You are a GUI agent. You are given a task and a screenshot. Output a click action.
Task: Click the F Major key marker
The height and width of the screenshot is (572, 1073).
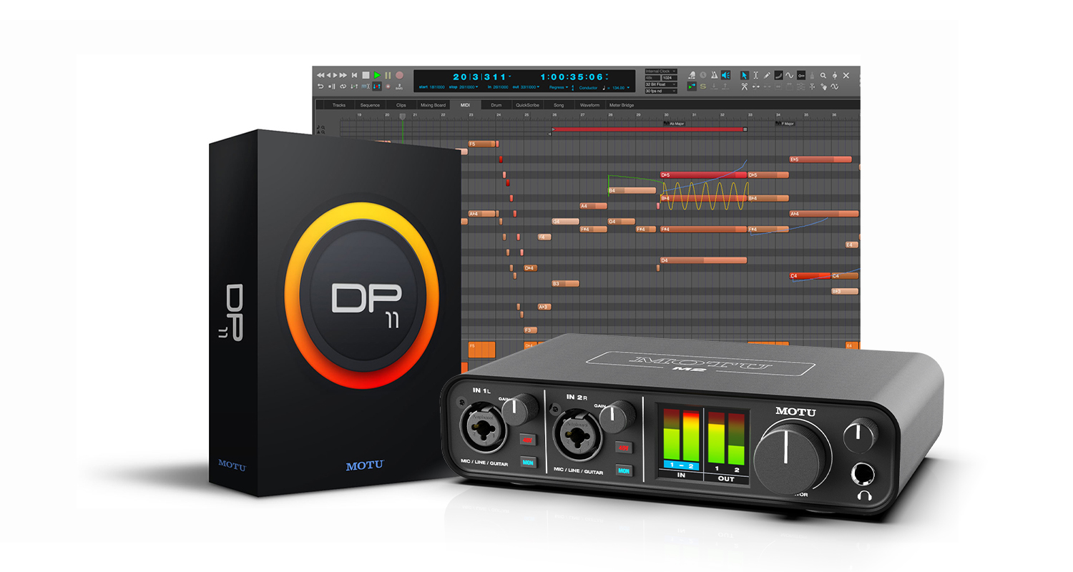(787, 123)
